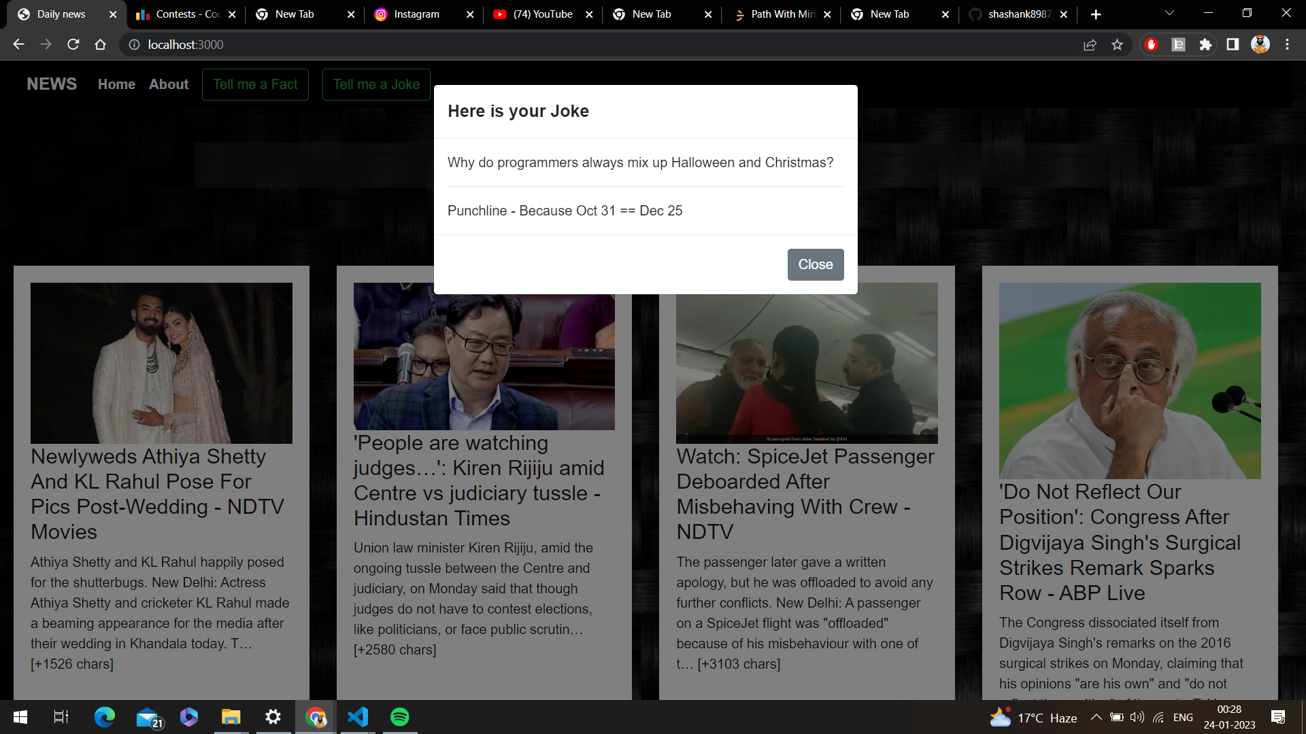This screenshot has height=734, width=1306.
Task: Reload the page with the refresh icon
Action: pos(73,44)
